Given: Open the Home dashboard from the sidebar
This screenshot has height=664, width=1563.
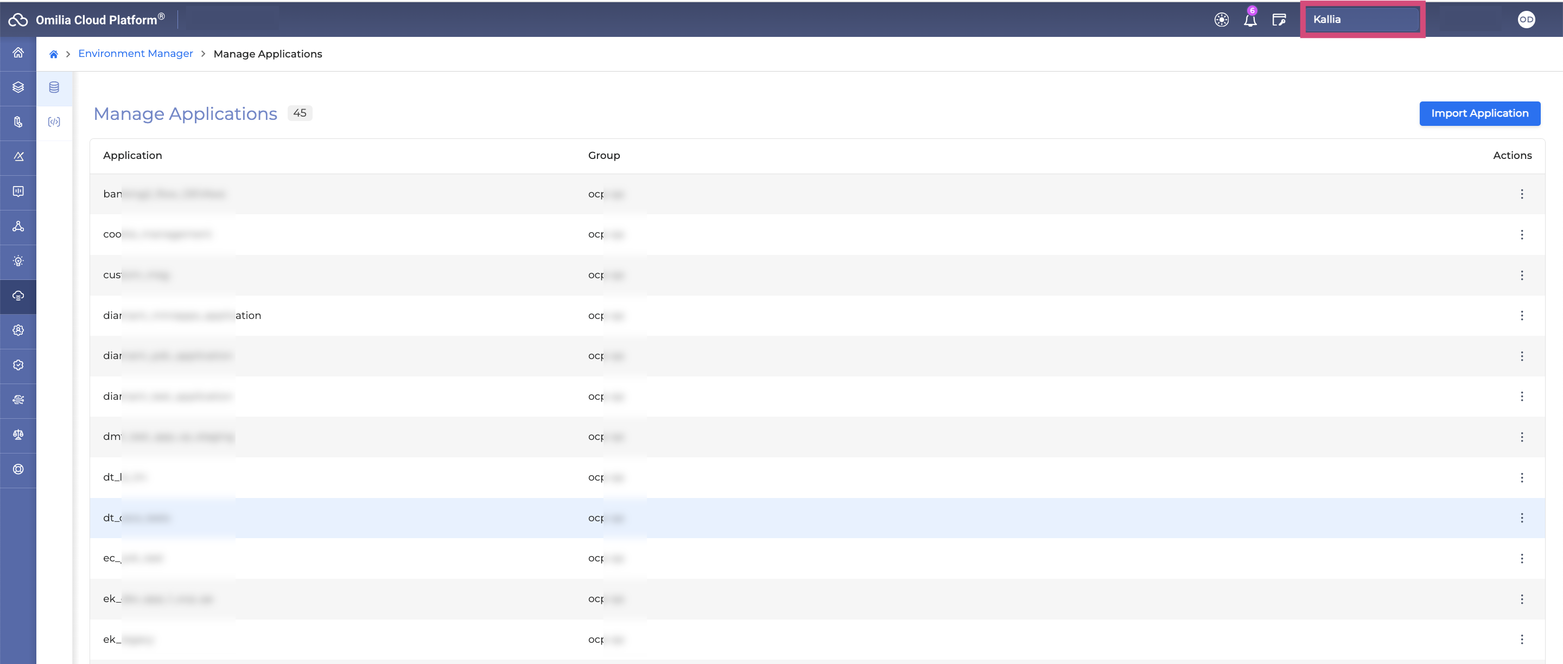Looking at the screenshot, I should [x=17, y=53].
